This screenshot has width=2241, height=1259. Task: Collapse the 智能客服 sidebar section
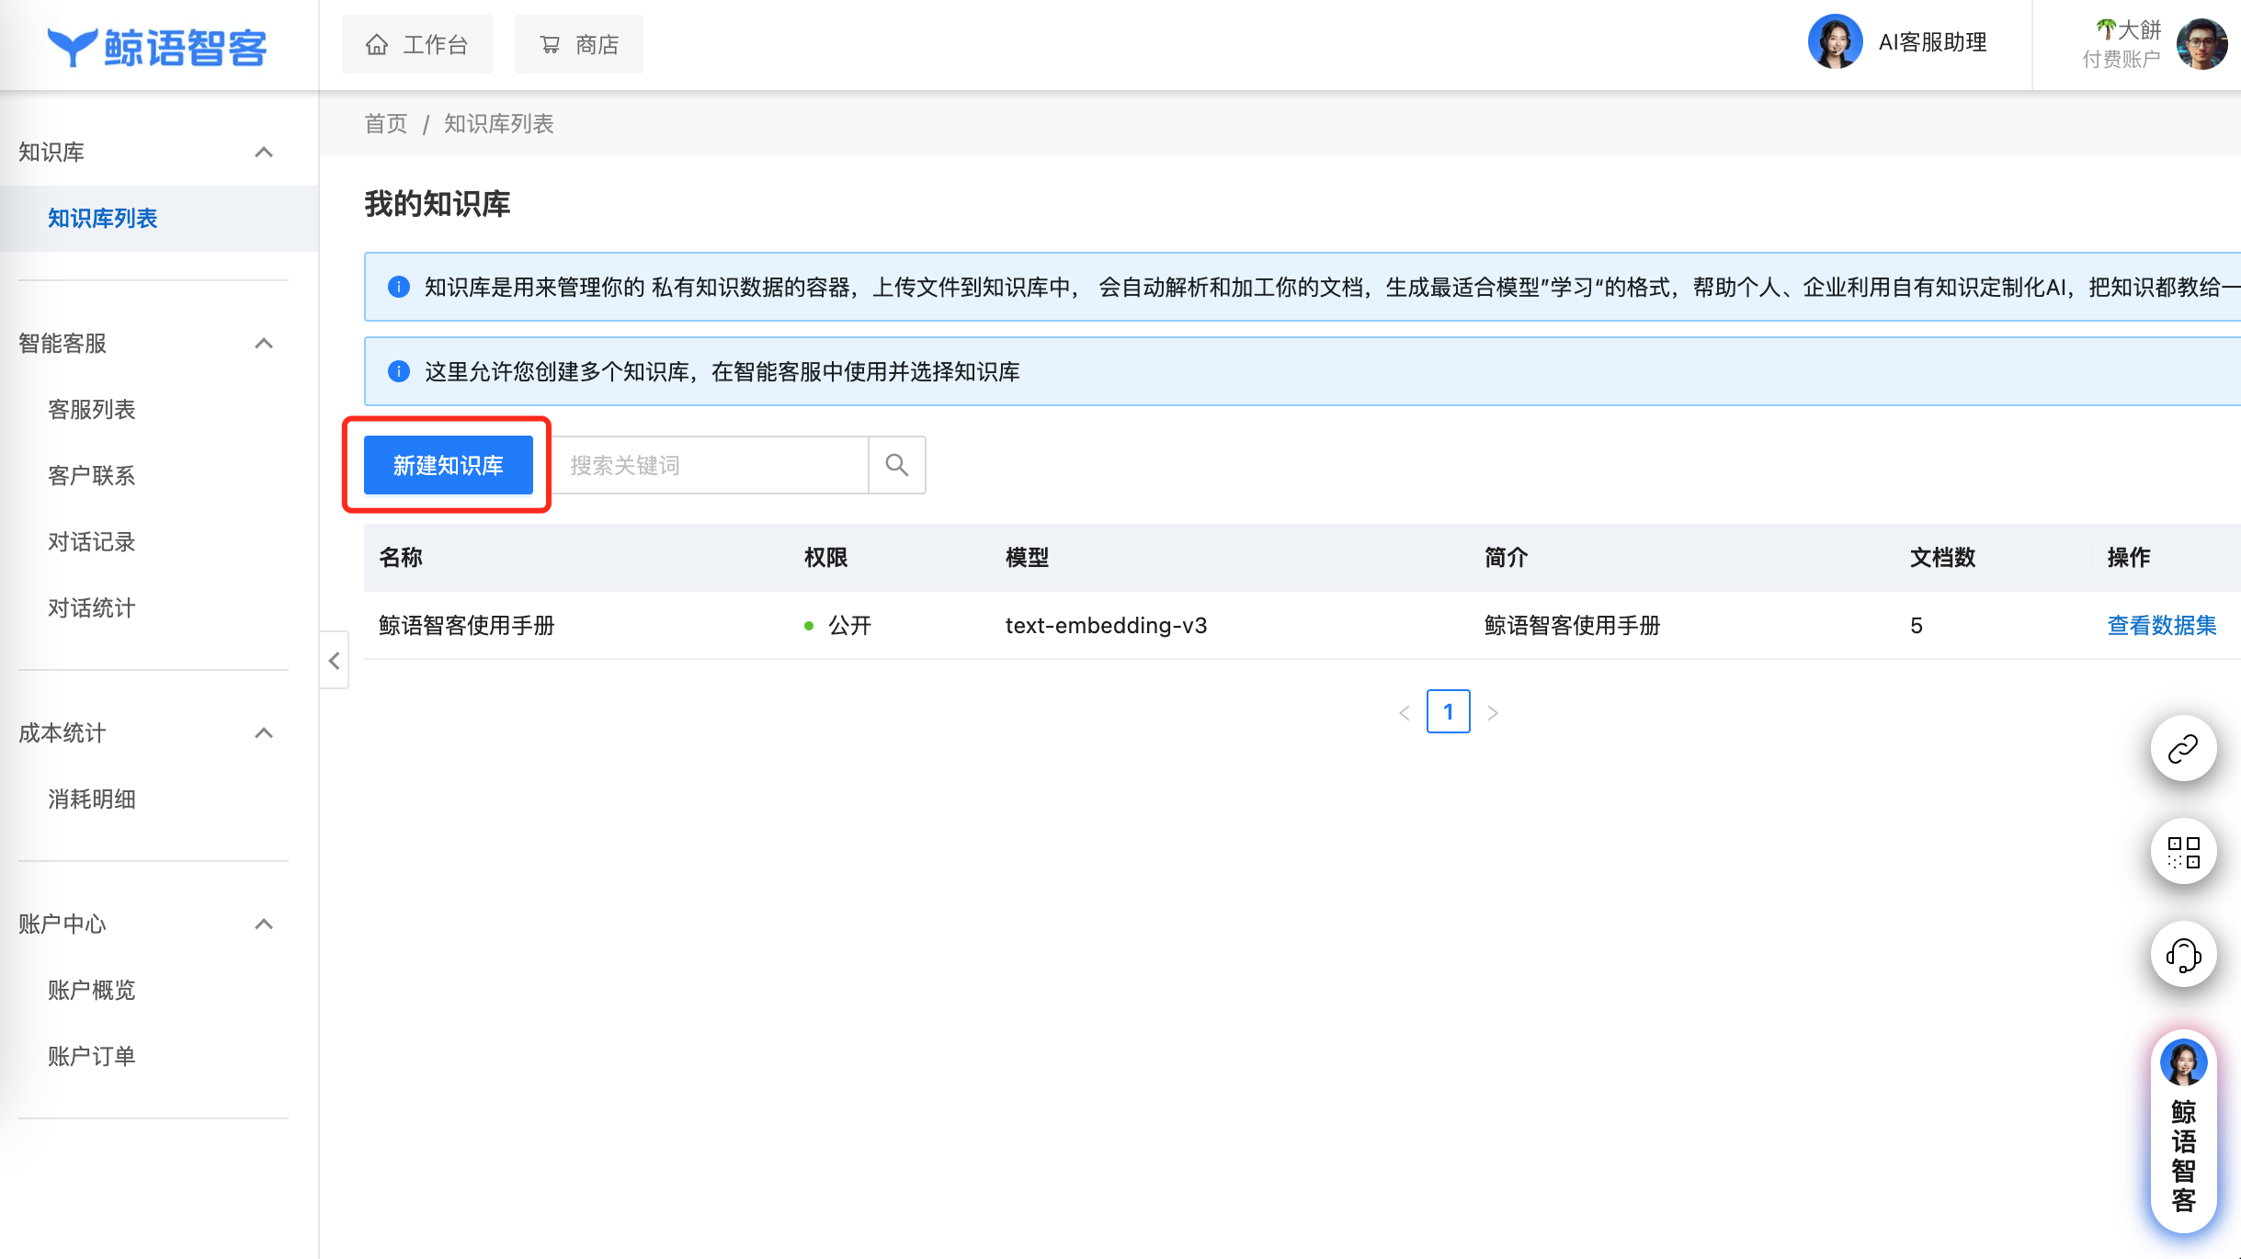click(x=264, y=344)
